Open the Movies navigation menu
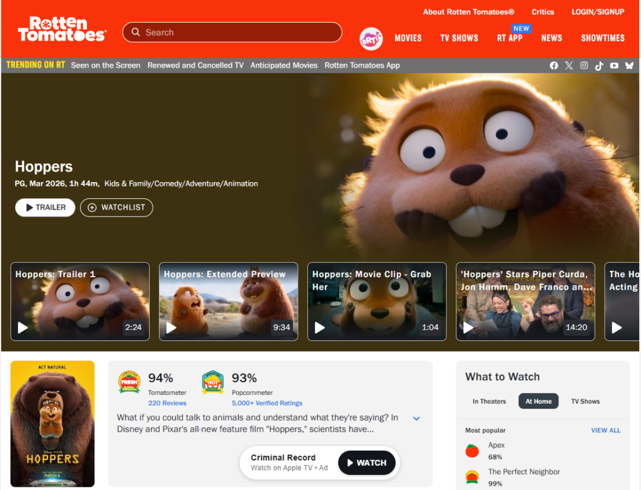The image size is (641, 490). click(408, 38)
